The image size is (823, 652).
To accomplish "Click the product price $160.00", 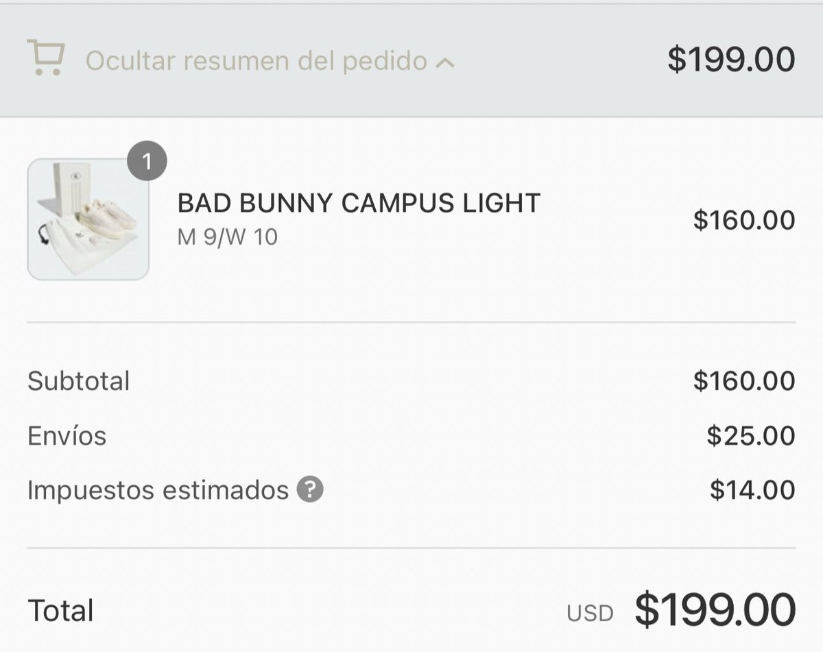I will (744, 220).
